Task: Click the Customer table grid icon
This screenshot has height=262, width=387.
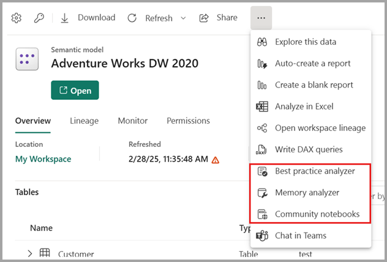Action: (x=45, y=253)
